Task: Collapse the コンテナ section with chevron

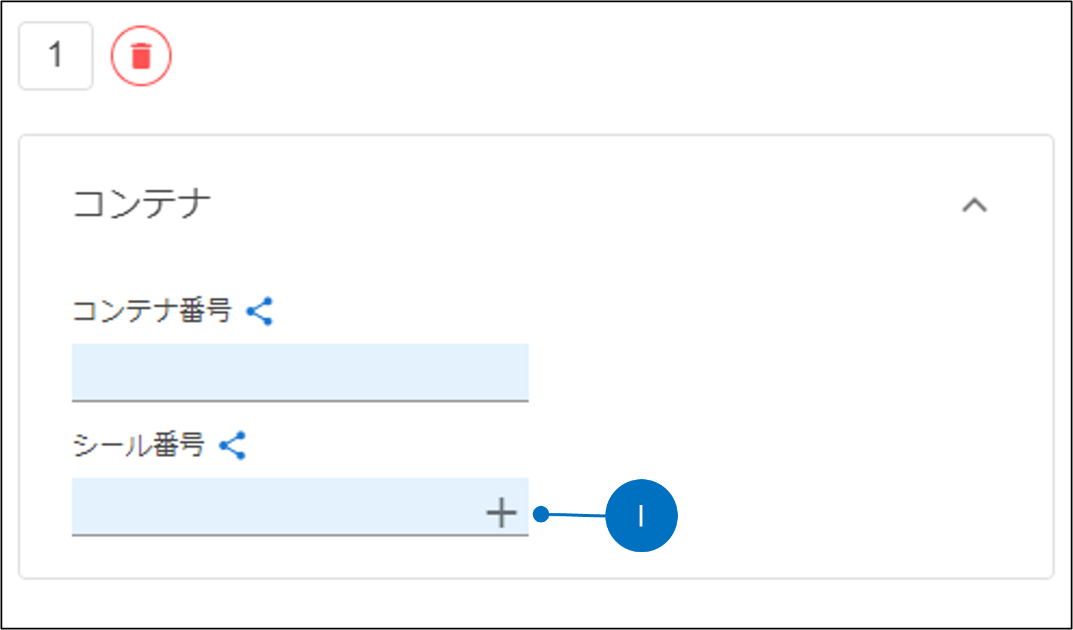Action: 974,205
